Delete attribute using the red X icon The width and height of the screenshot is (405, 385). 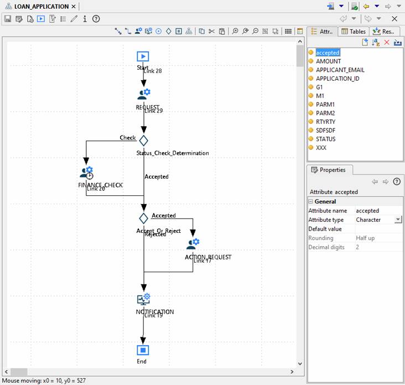(387, 43)
